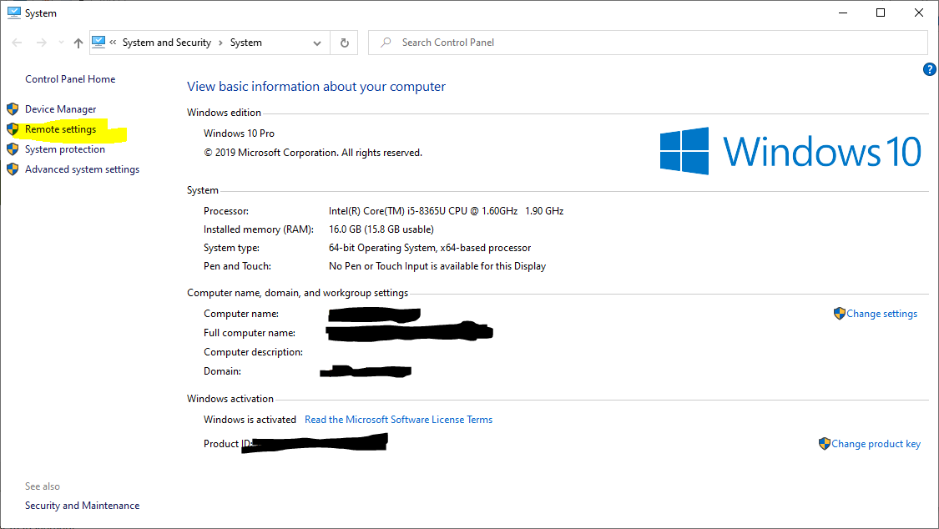Click the shield icon beside Advanced system settings
This screenshot has width=939, height=529.
[13, 169]
